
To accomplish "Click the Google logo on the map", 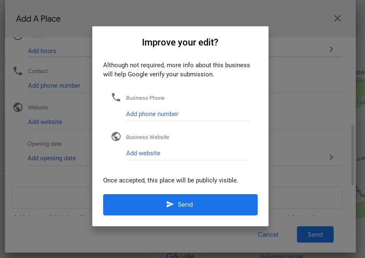I will point(180,255).
